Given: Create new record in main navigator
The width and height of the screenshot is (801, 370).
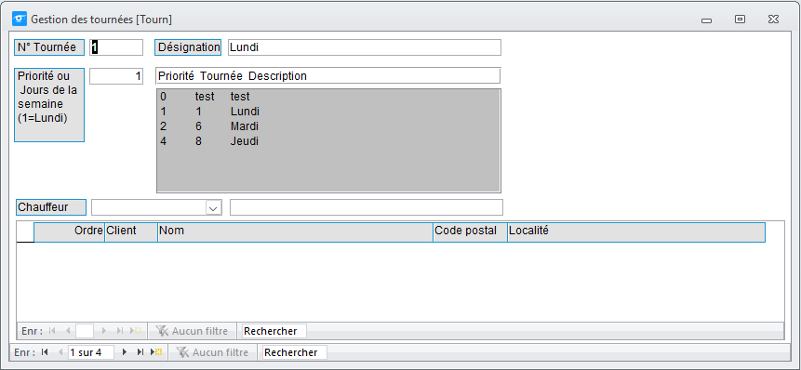Looking at the screenshot, I should click(x=155, y=352).
